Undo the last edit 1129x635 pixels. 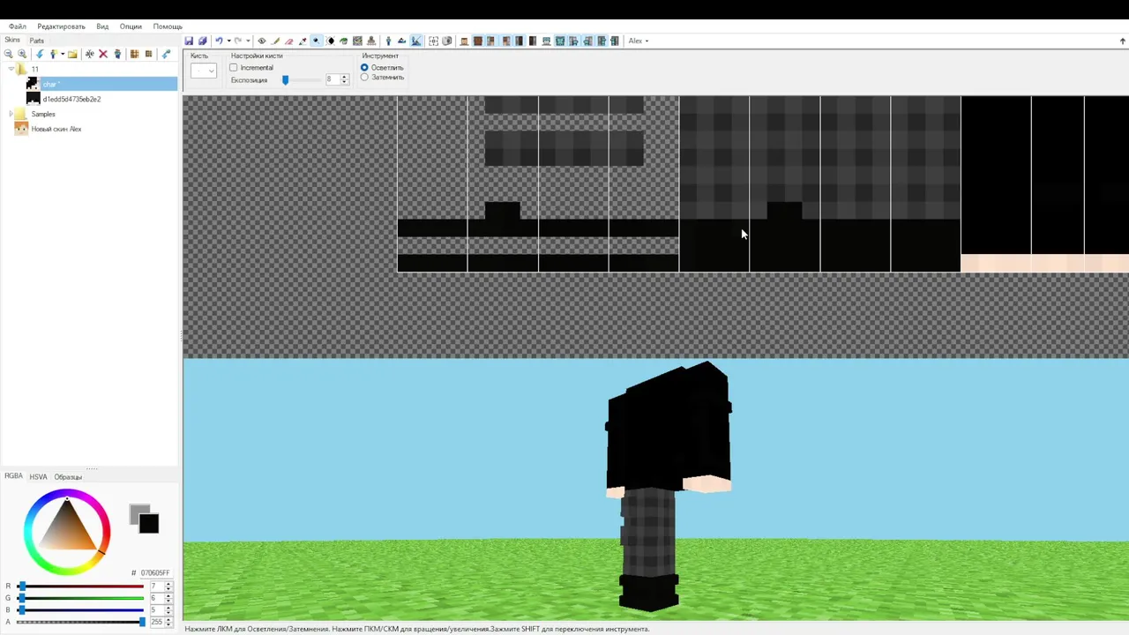coord(219,41)
